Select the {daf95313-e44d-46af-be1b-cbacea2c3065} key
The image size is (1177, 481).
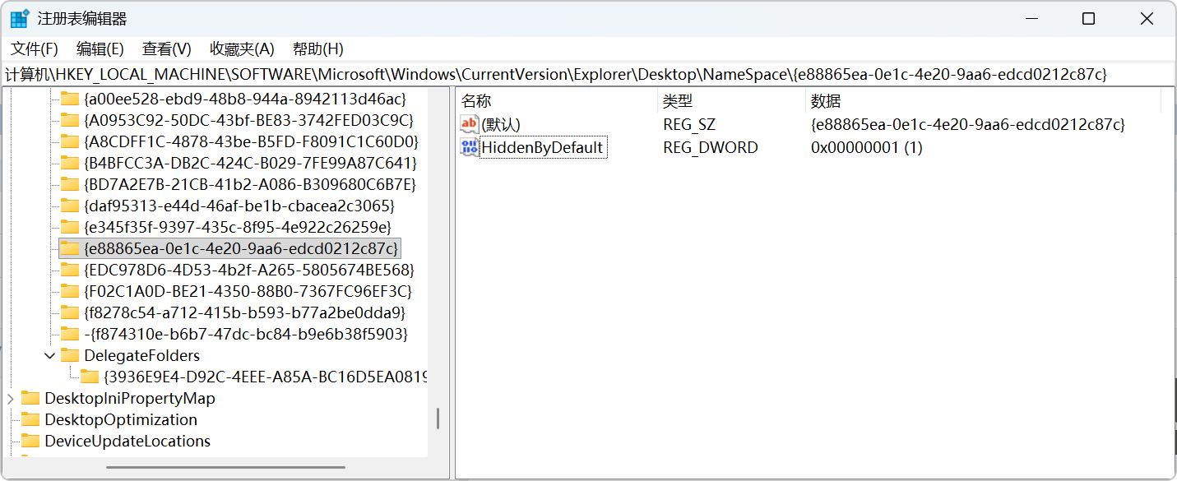[239, 206]
